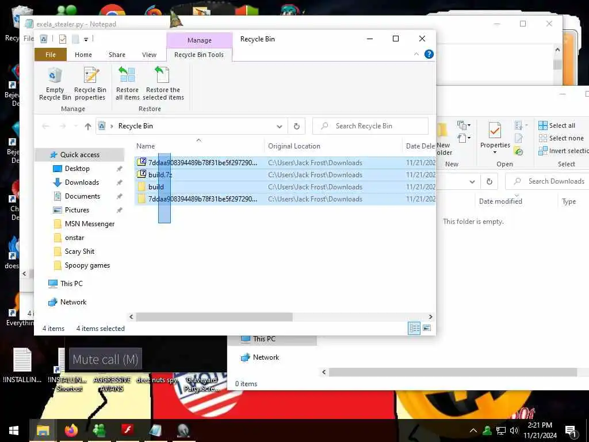Click the volume tray icon
Screen dimensions: 589x442
[x=514, y=430]
